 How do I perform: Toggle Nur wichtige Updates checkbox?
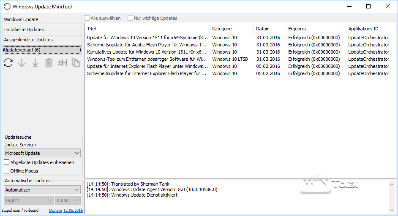tap(130, 18)
